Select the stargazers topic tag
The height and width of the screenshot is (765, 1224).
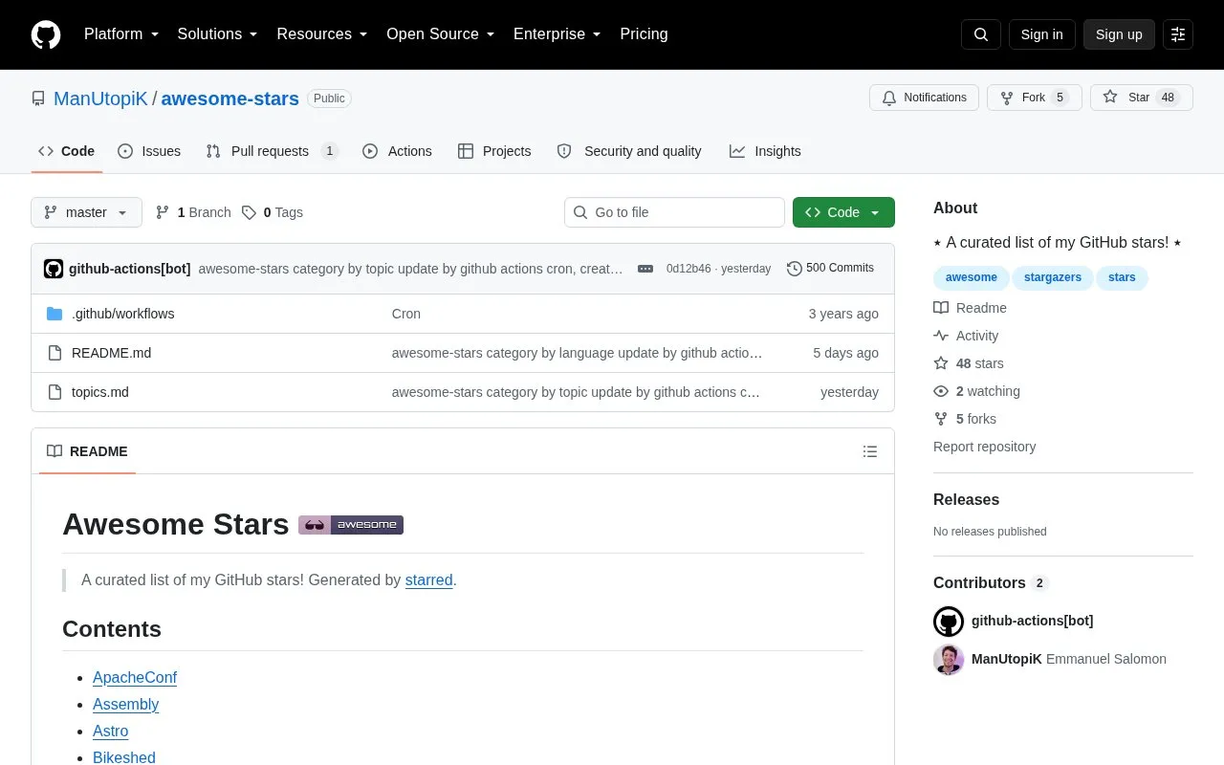point(1053,277)
